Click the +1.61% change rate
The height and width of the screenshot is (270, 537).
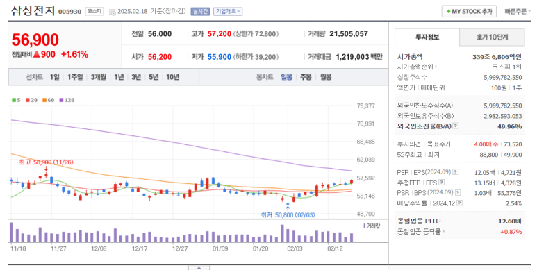(74, 54)
